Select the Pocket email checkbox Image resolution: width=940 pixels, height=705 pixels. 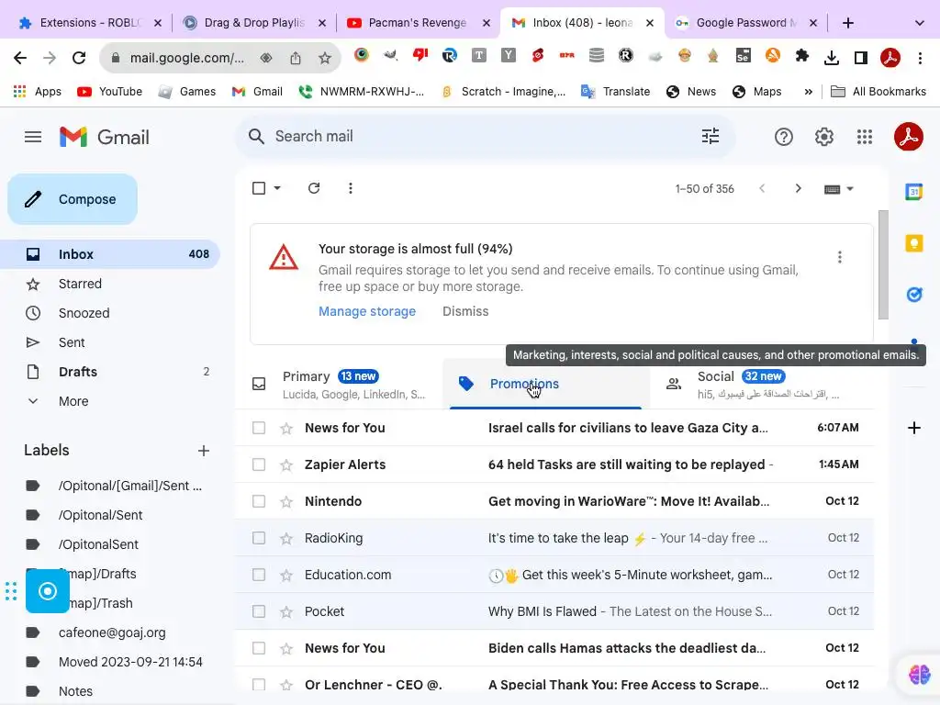coord(258,611)
